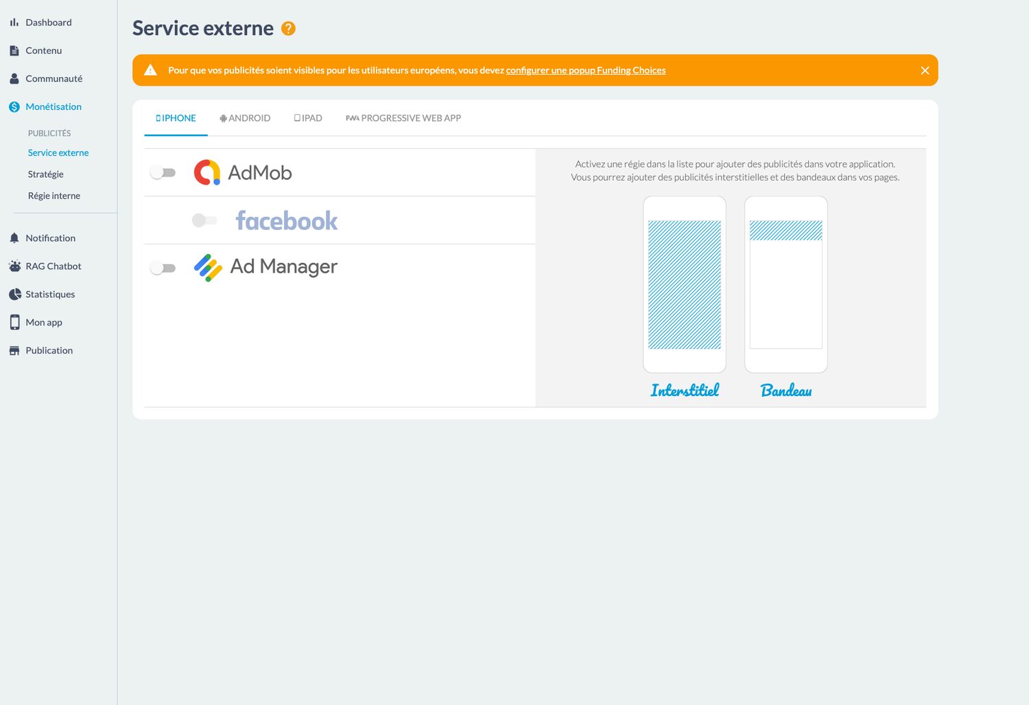The width and height of the screenshot is (1029, 705).
Task: Go to the Régie interne submenu item
Action: 54,196
